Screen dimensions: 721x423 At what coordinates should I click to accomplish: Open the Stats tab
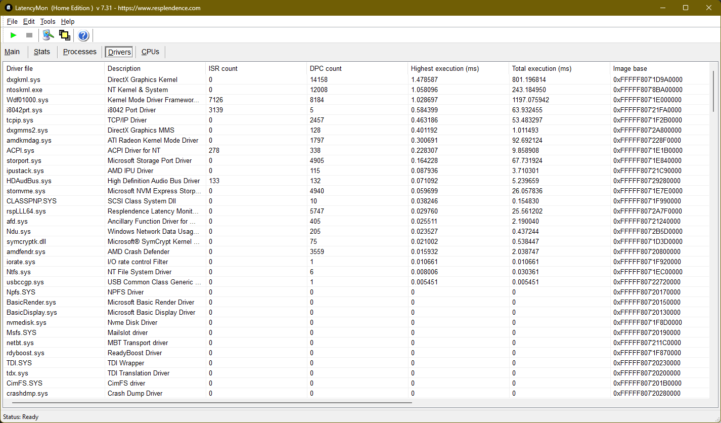(x=42, y=52)
